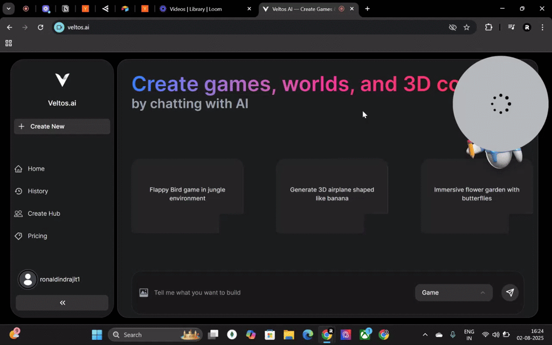Collapse the sidebar with the double chevron

61,302
